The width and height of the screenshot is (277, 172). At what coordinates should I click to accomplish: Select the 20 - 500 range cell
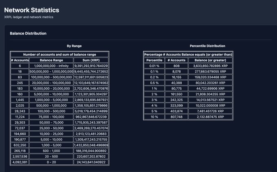point(51,157)
